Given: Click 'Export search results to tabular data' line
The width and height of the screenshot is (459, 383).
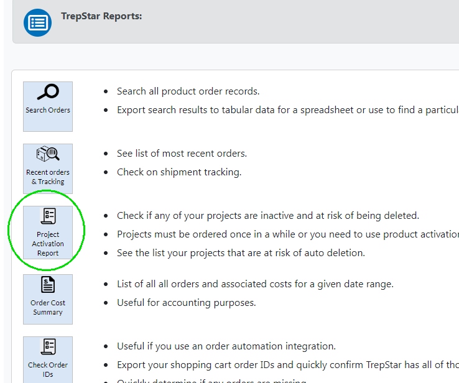Looking at the screenshot, I should click(x=288, y=110).
